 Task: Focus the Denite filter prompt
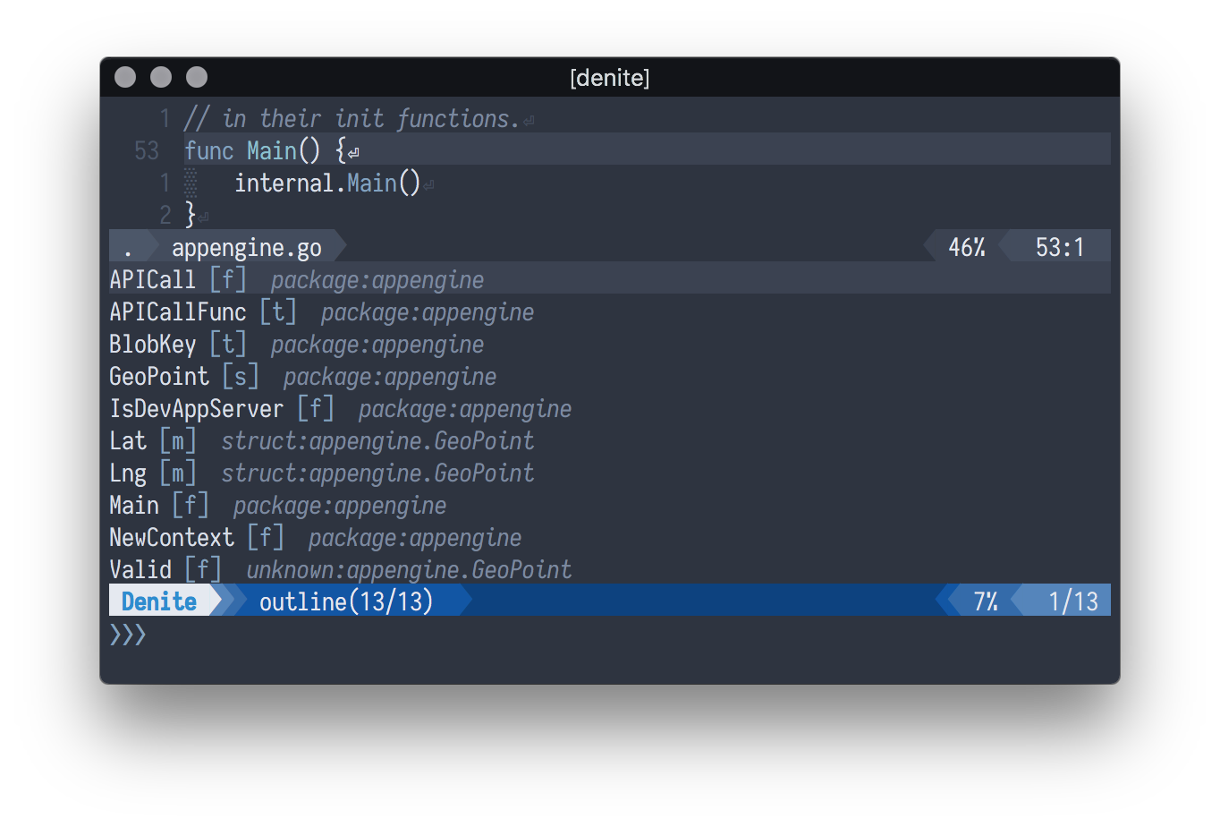358,635
